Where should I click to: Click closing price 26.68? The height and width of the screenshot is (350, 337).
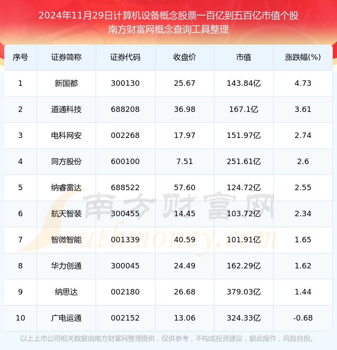(185, 292)
